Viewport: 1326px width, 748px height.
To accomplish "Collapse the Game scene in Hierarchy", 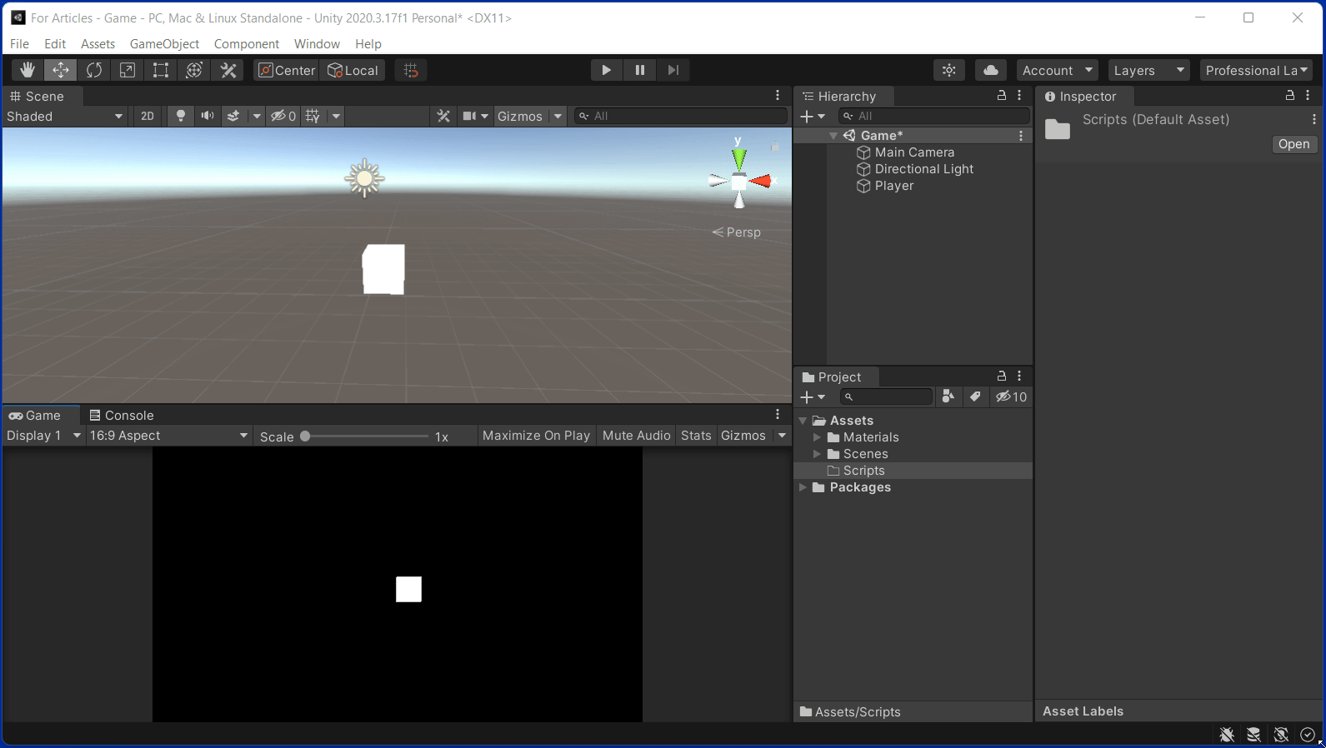I will 833,136.
